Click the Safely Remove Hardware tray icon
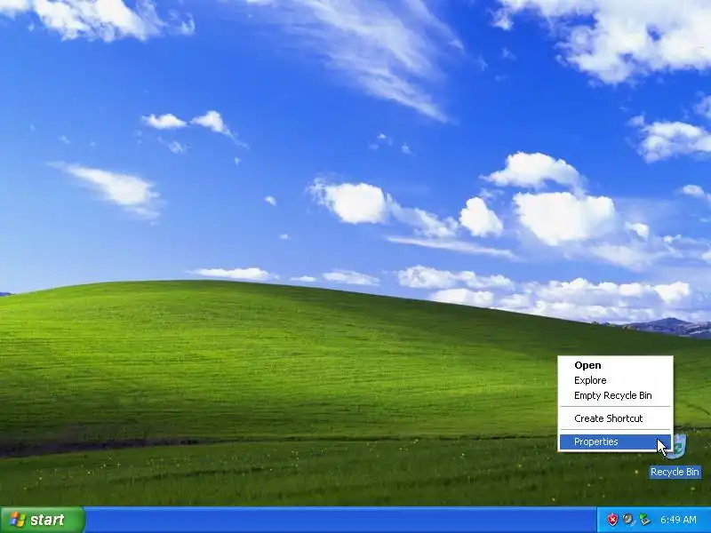This screenshot has width=711, height=533. (x=644, y=520)
